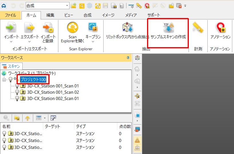Image resolution: width=234 pixels, height=154 pixels.
Task: Click the search icon in list toolbar
Action: click(6, 118)
